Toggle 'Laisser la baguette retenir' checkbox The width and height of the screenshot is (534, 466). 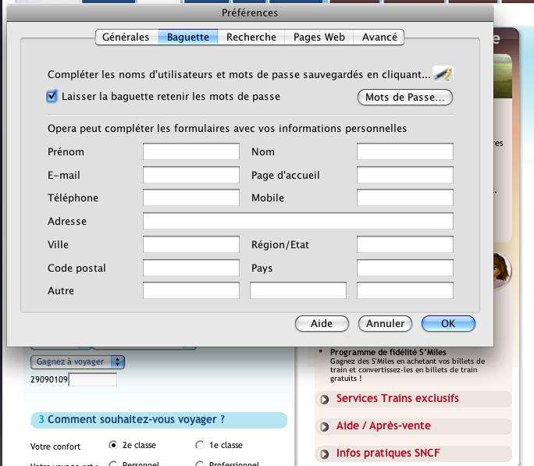coord(52,97)
